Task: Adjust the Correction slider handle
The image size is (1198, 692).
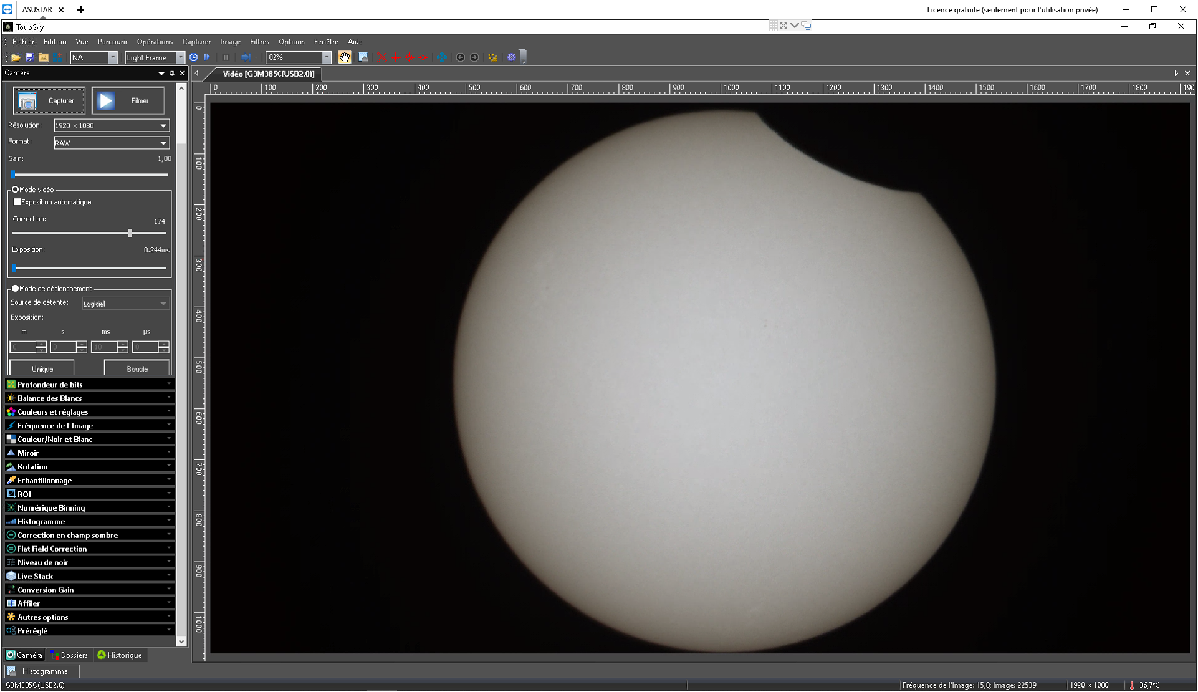Action: [x=130, y=233]
